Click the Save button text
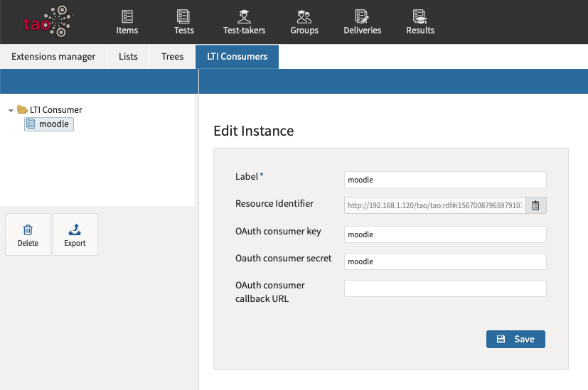 [x=524, y=339]
